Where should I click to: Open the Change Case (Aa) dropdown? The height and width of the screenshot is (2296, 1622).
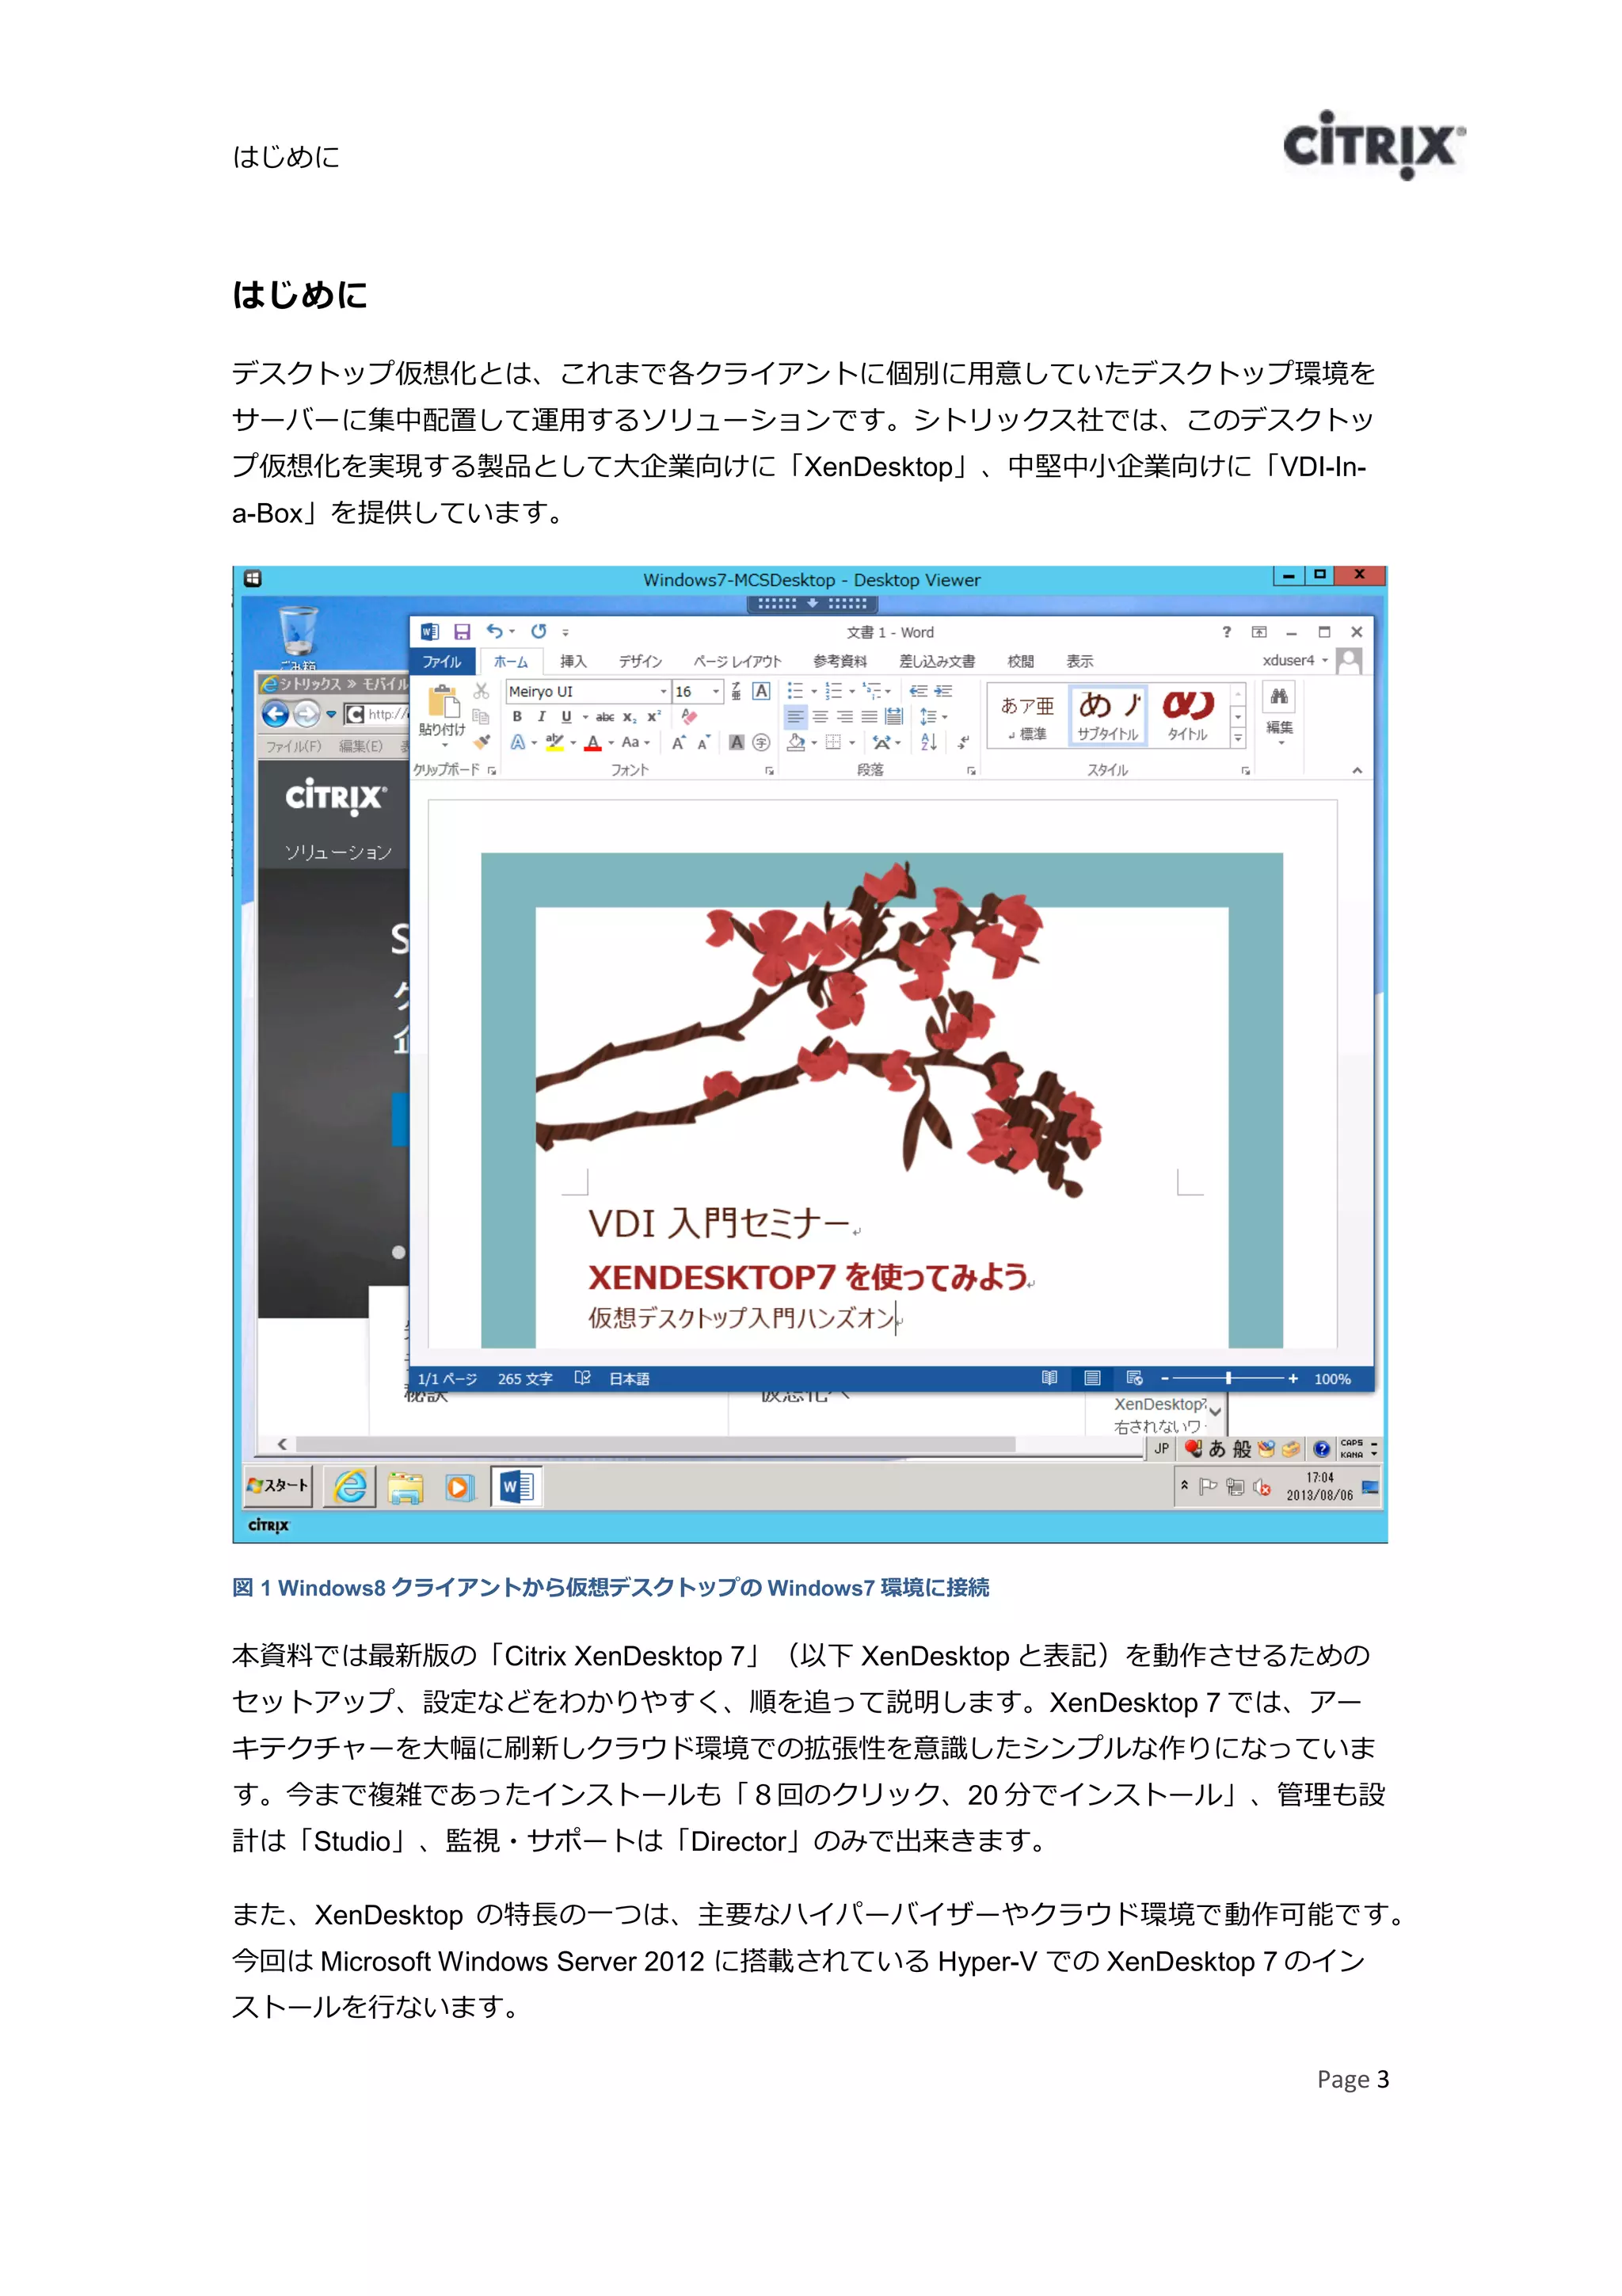(x=636, y=742)
